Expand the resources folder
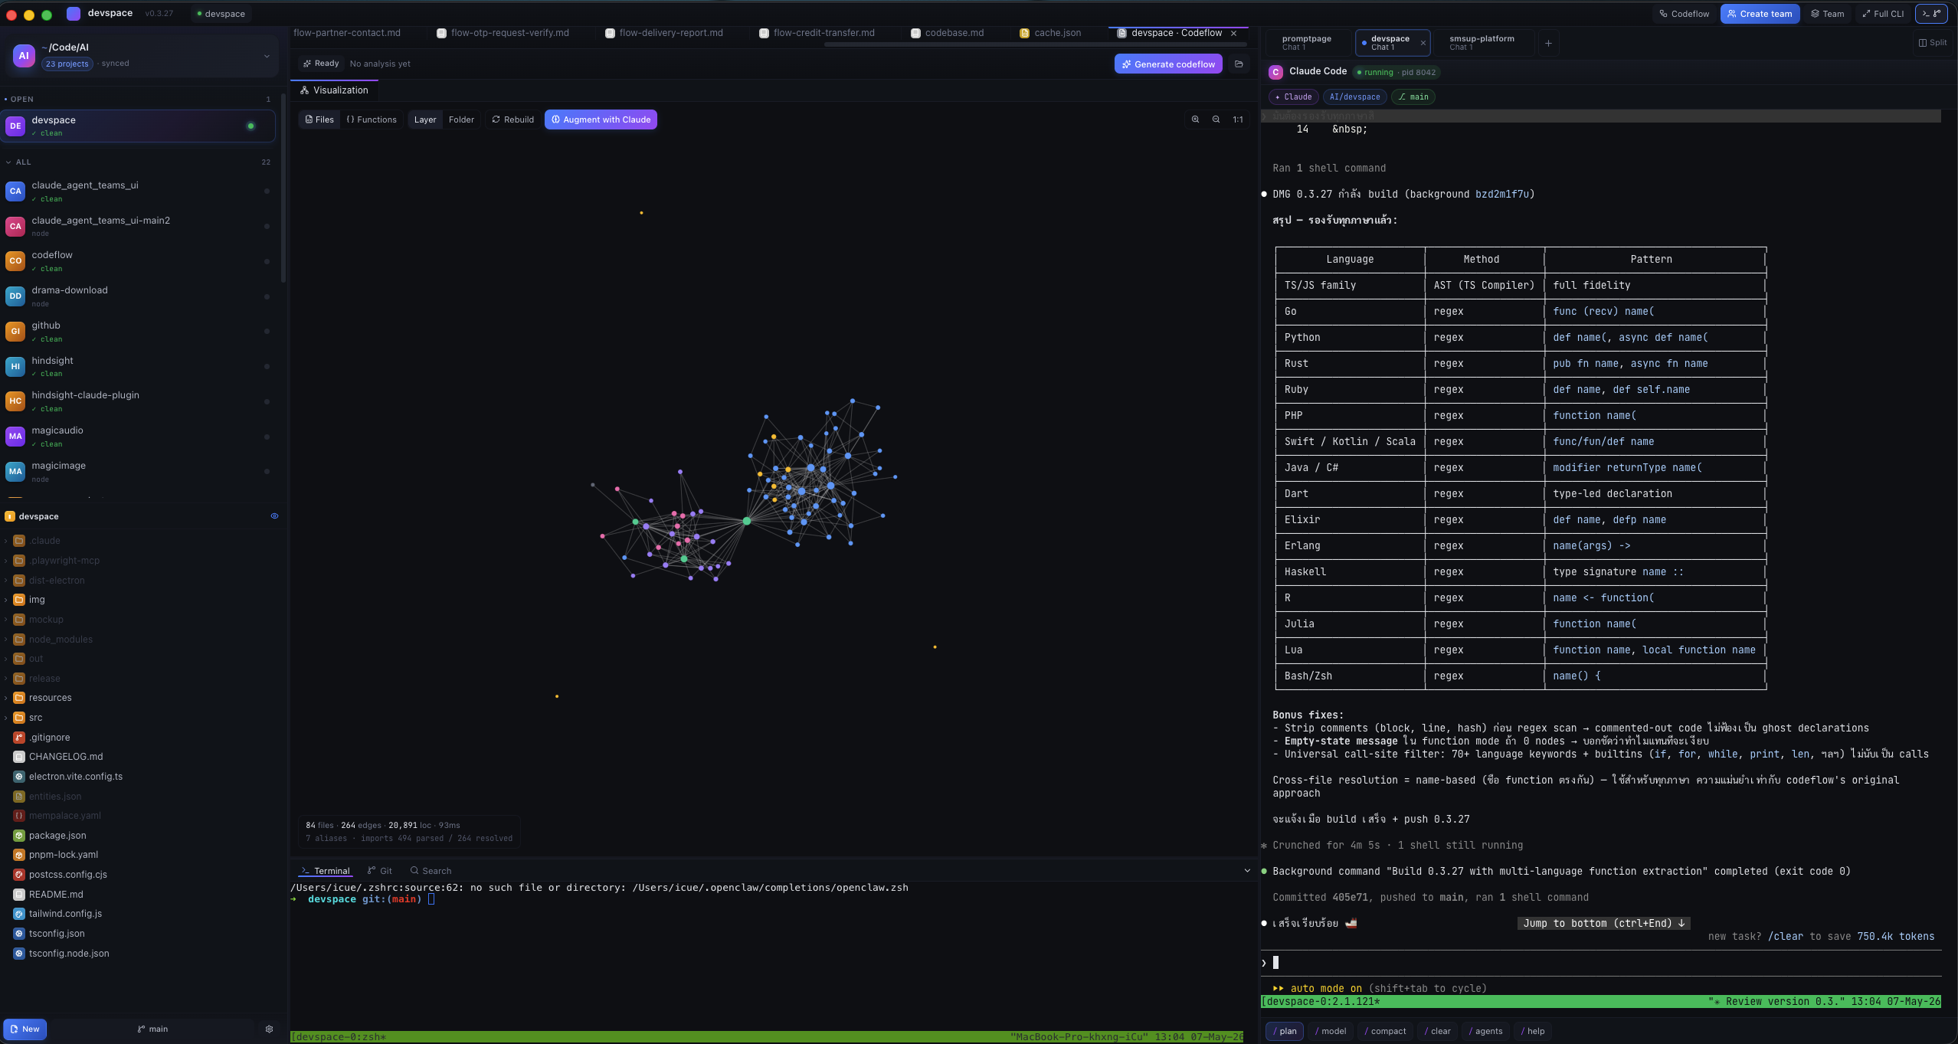 6,698
